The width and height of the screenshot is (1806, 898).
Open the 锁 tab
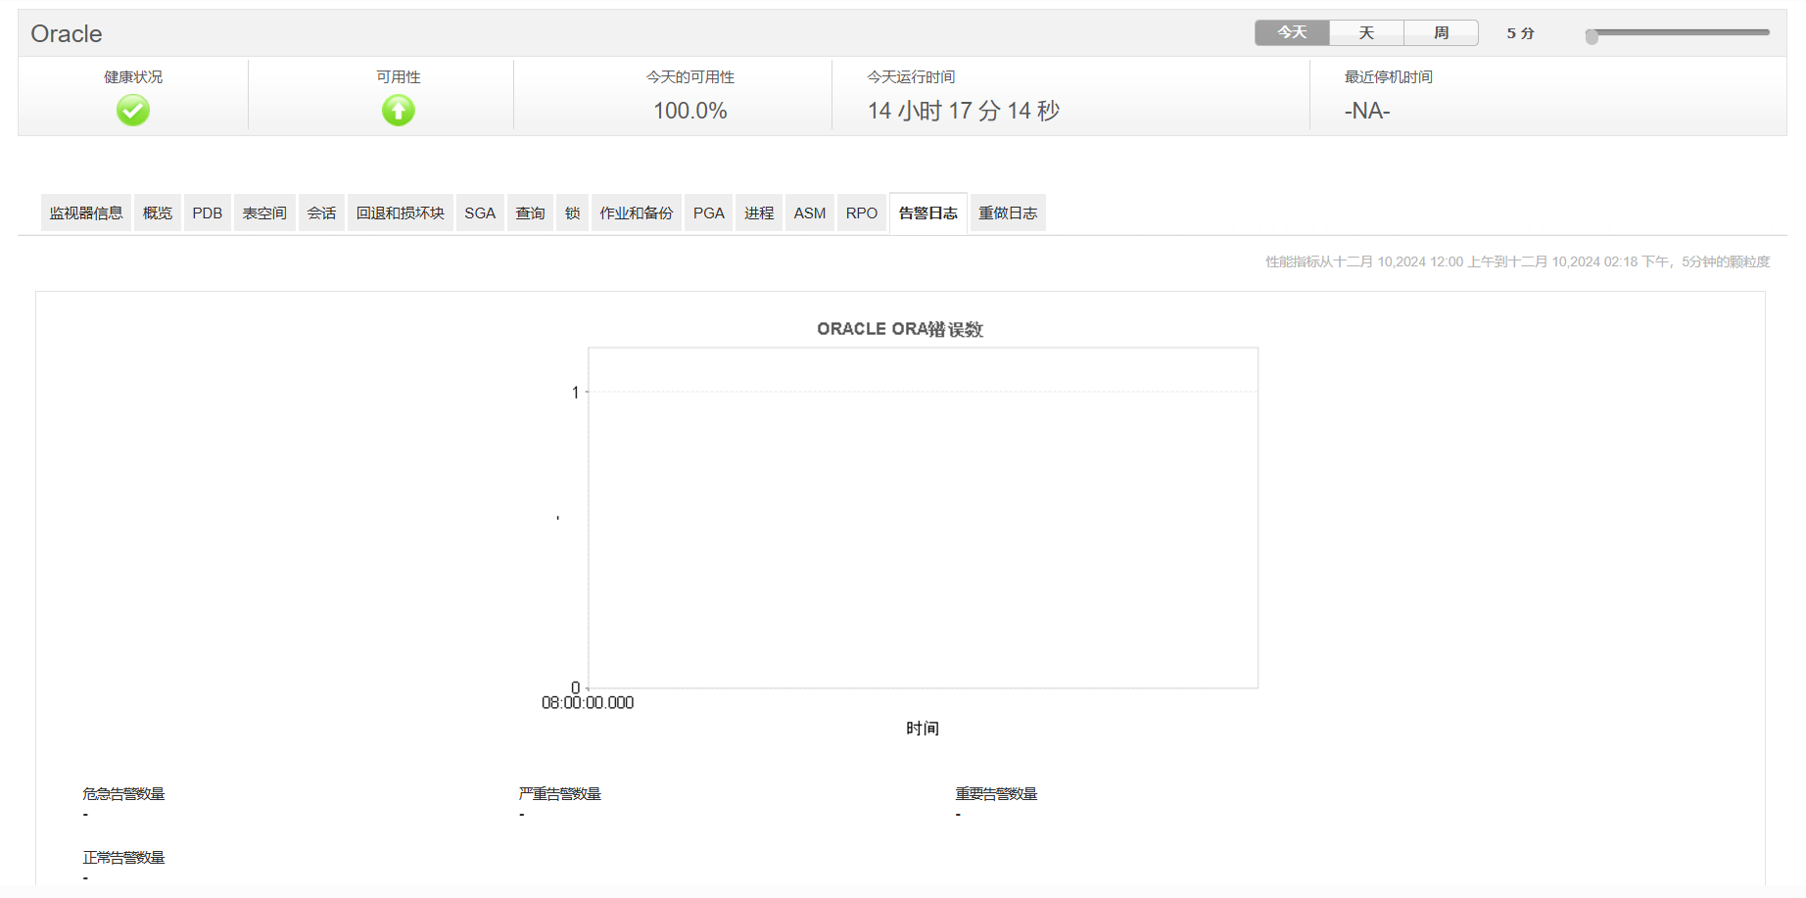click(x=572, y=213)
